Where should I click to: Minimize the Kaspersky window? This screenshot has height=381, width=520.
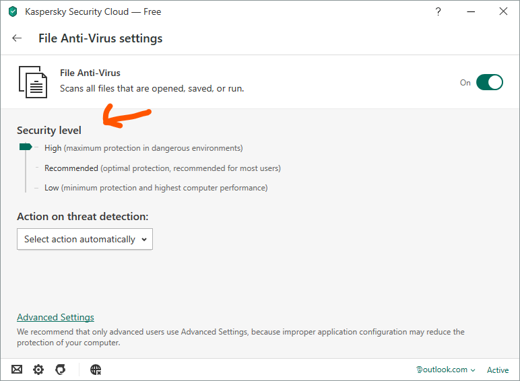tap(471, 11)
